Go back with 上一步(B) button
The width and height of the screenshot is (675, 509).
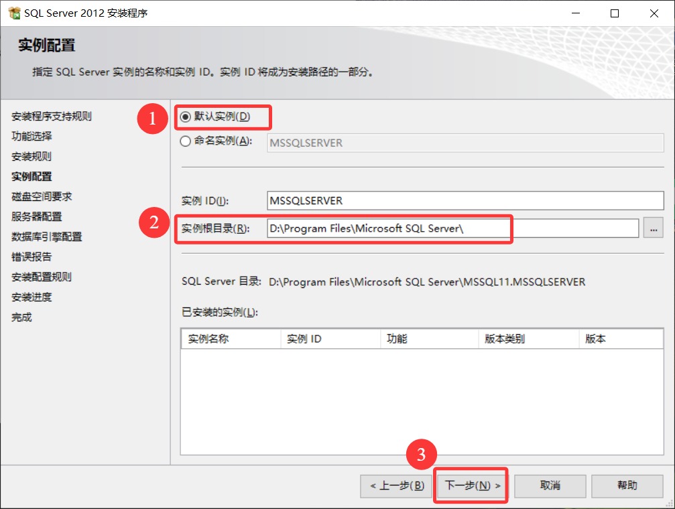pyautogui.click(x=396, y=486)
